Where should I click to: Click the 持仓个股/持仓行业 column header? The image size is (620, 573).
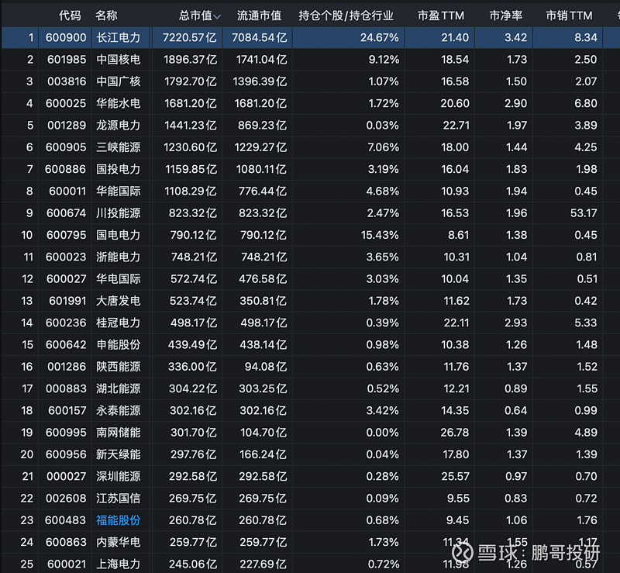click(x=346, y=16)
